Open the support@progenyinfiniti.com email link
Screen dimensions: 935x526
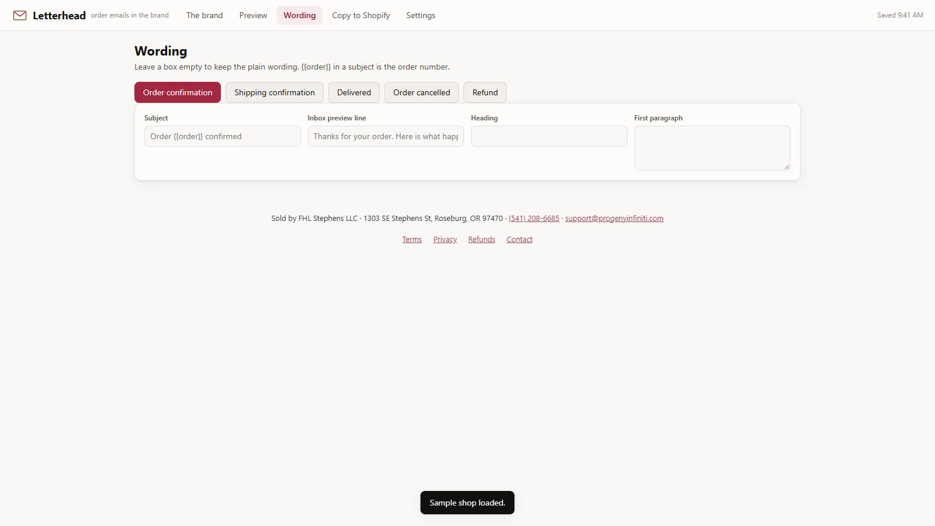(614, 219)
